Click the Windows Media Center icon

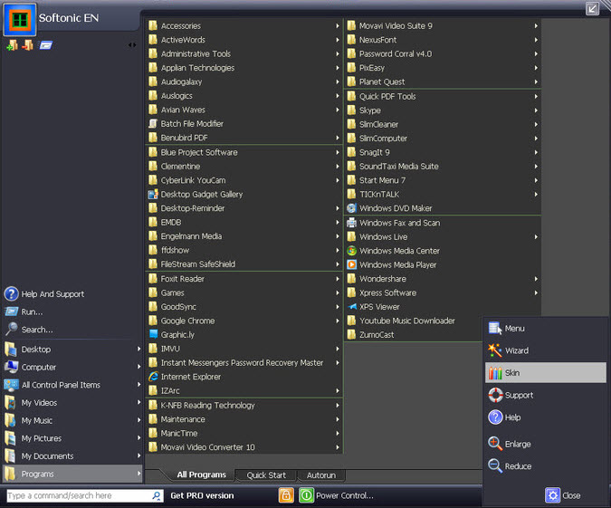tap(351, 251)
